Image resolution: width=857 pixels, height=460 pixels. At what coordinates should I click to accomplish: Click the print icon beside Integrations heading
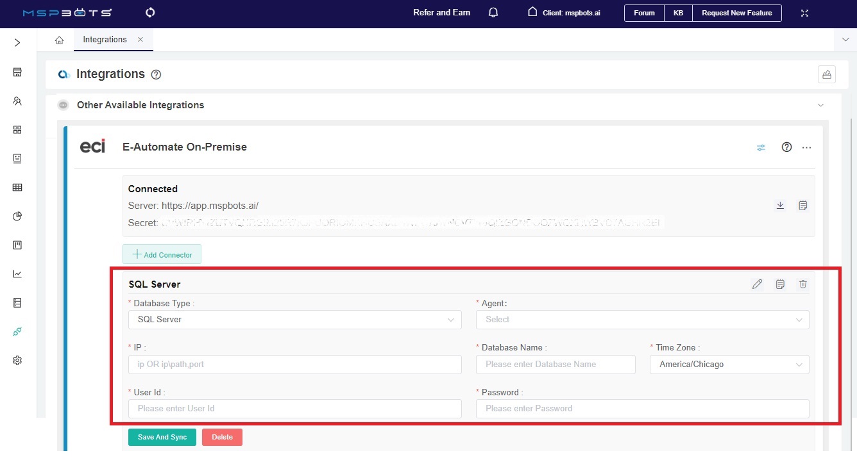point(826,74)
